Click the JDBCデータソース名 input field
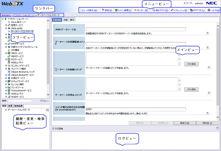221x151 pixels. click(x=135, y=29)
